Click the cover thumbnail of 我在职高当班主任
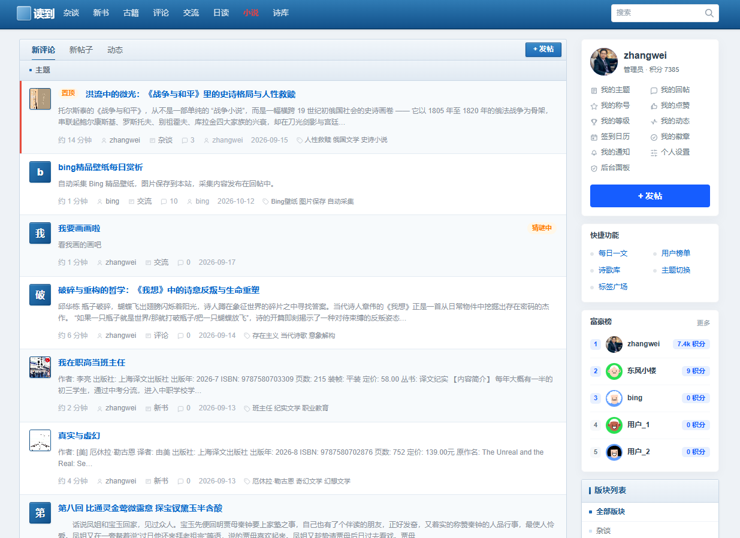The image size is (740, 538). (x=40, y=367)
